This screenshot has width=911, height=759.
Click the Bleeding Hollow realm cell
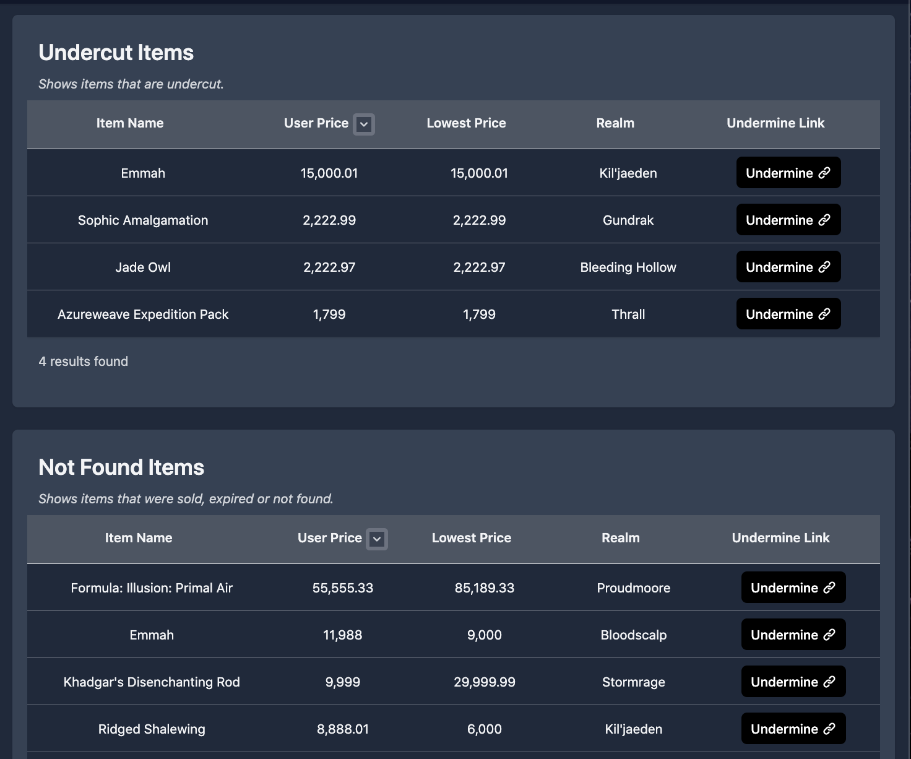click(628, 267)
